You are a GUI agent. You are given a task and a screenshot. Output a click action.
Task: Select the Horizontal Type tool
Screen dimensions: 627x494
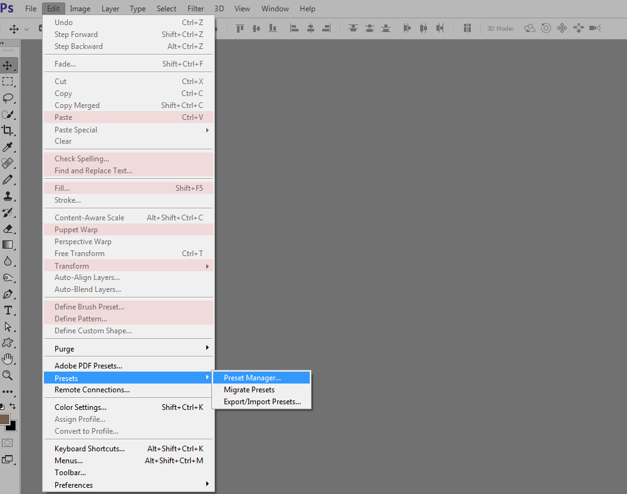point(8,310)
